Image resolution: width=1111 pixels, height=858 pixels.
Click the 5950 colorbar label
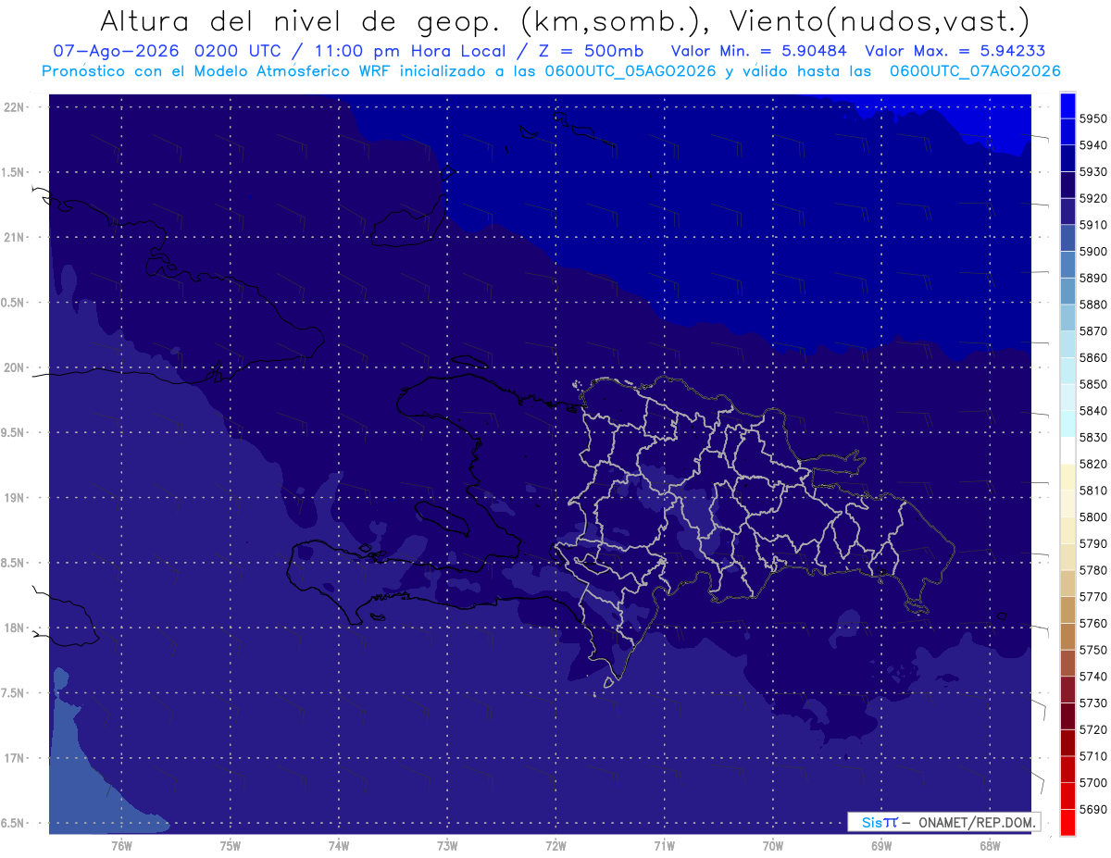(1093, 118)
